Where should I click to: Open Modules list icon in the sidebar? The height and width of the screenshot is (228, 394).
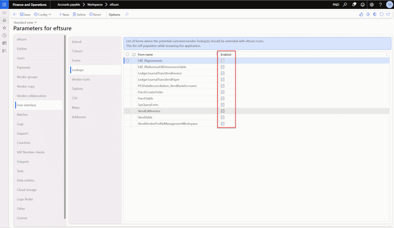(x=4, y=51)
